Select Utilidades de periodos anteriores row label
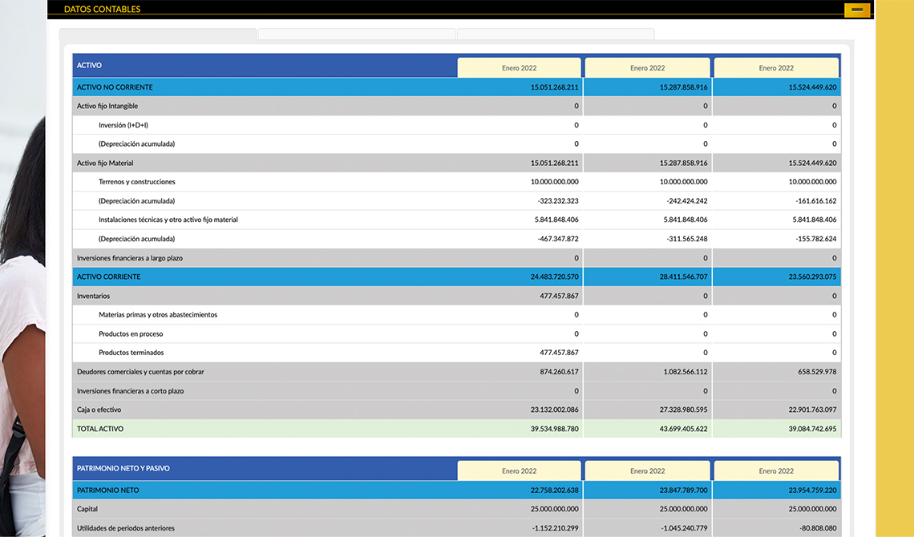Image resolution: width=914 pixels, height=537 pixels. (125, 528)
